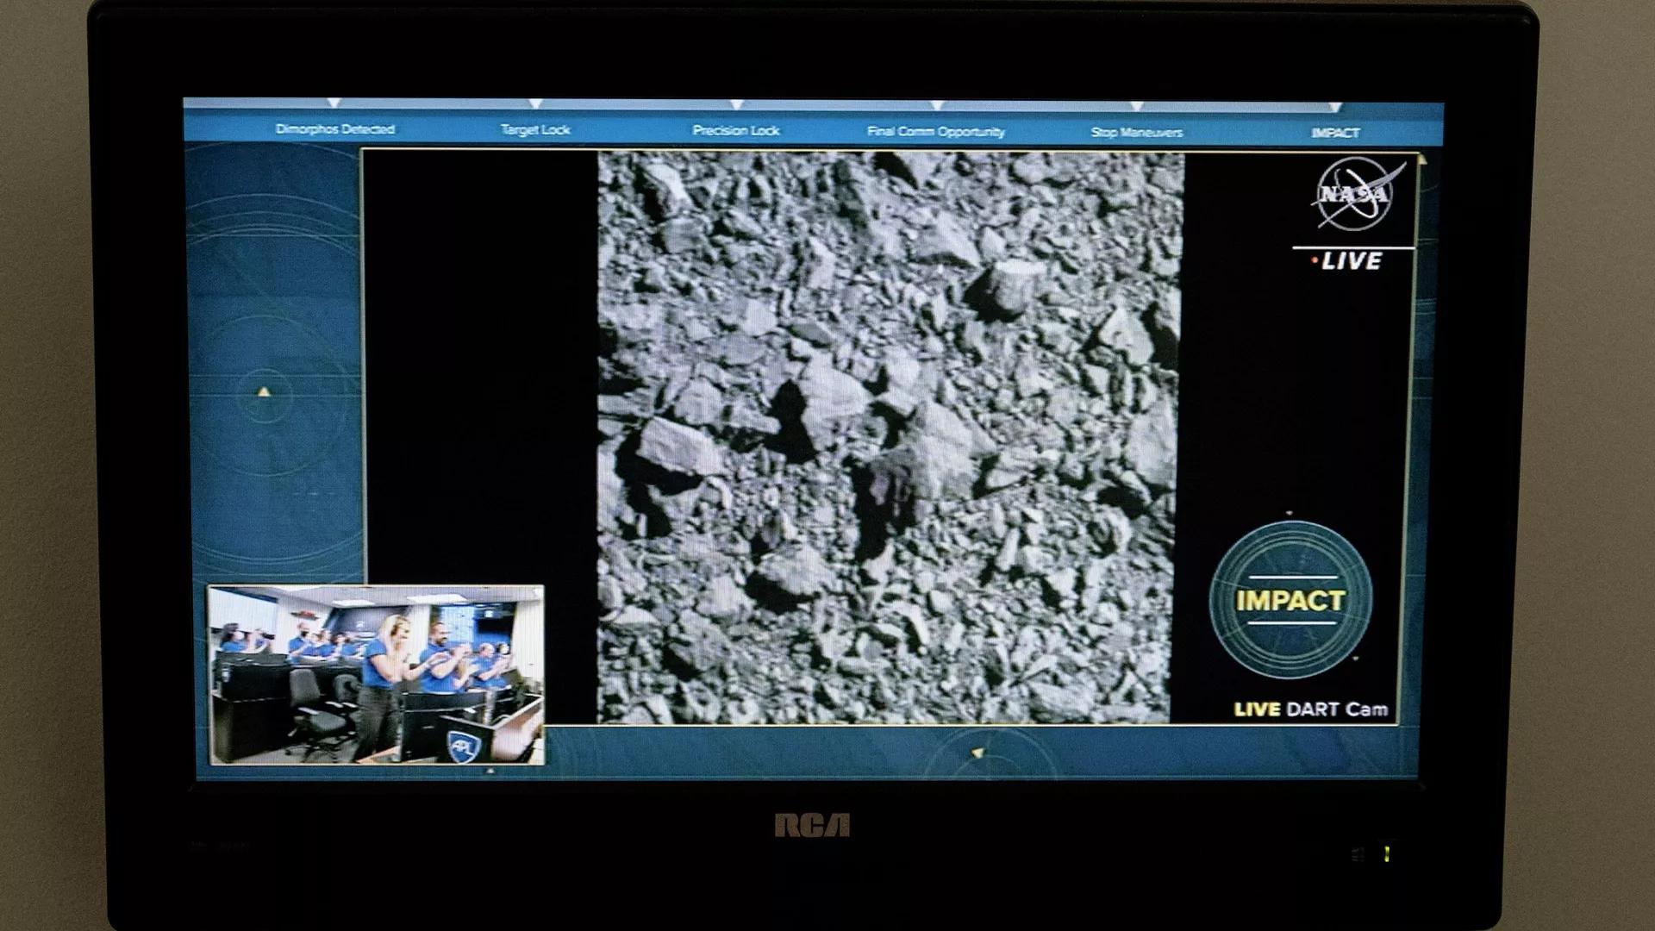Click the NASA logo
The image size is (1655, 931).
(x=1355, y=195)
